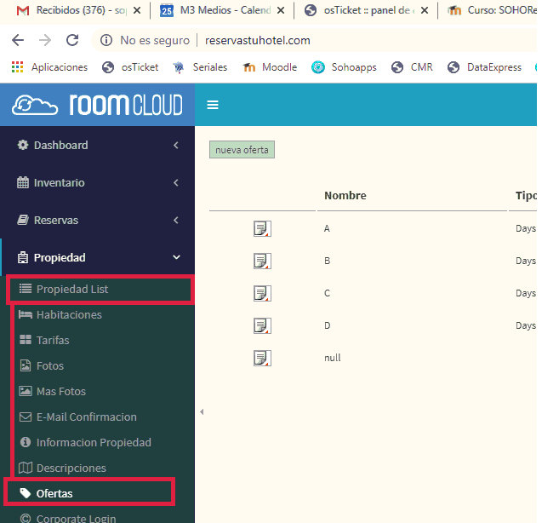Open the Moodle bookmark
The height and width of the screenshot is (523, 542).
270,67
